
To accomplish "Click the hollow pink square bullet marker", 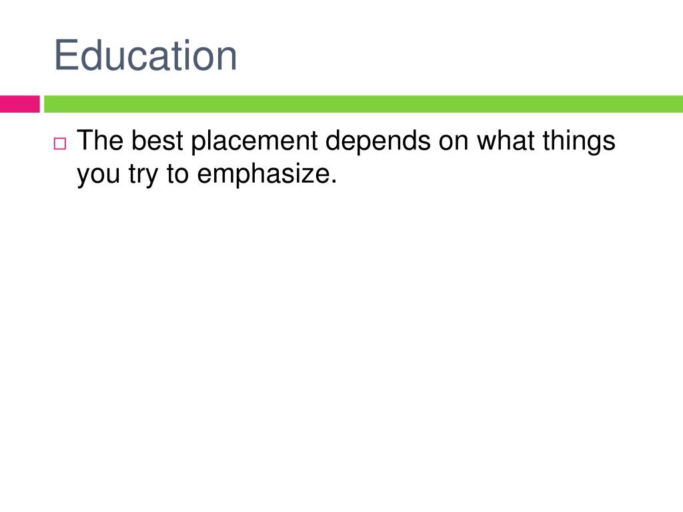I will click(x=60, y=144).
